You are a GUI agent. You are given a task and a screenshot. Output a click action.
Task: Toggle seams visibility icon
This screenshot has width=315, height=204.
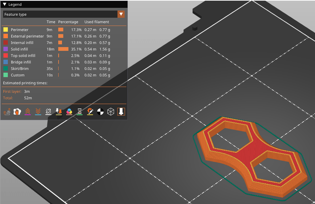(48, 112)
